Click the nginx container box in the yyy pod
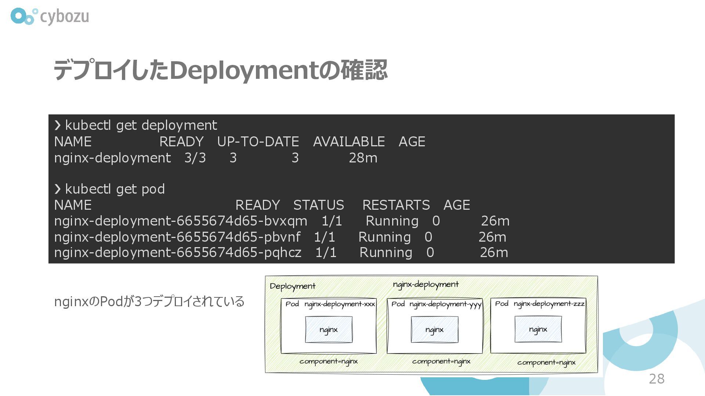 [434, 330]
